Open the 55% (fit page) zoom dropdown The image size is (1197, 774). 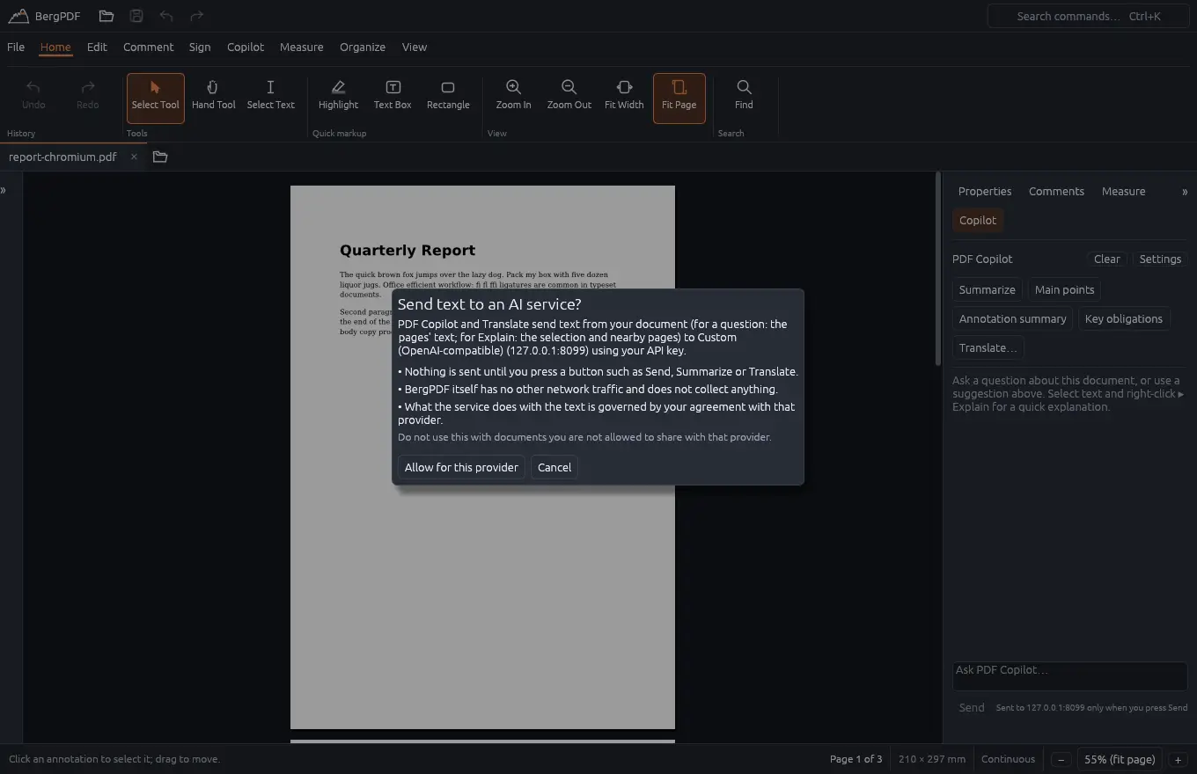pyautogui.click(x=1120, y=759)
